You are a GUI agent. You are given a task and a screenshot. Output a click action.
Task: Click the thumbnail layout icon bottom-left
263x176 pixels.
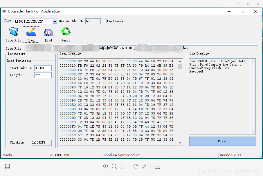tap(7, 166)
